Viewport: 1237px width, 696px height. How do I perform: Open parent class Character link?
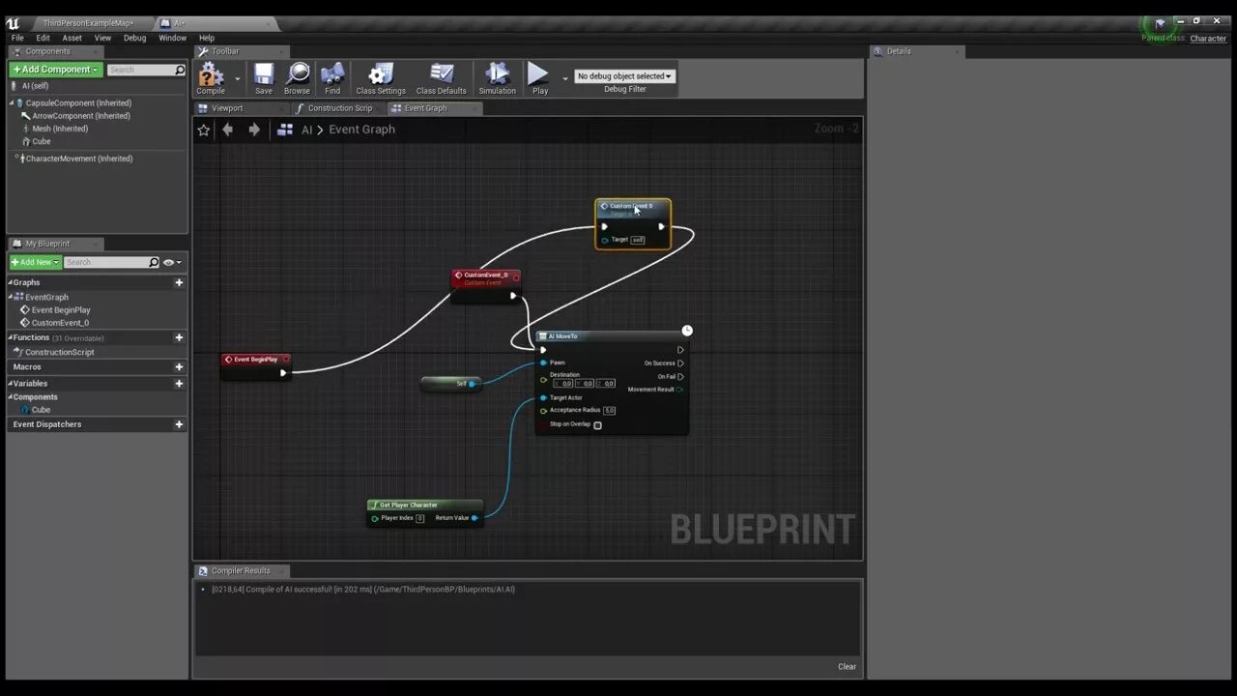point(1208,39)
